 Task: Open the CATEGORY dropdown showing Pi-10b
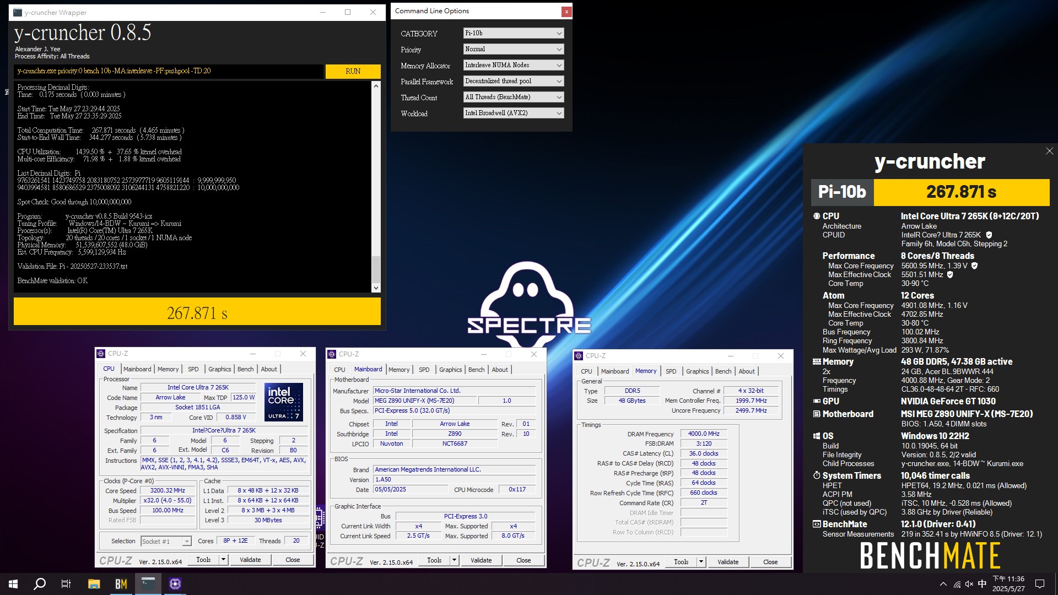514,33
